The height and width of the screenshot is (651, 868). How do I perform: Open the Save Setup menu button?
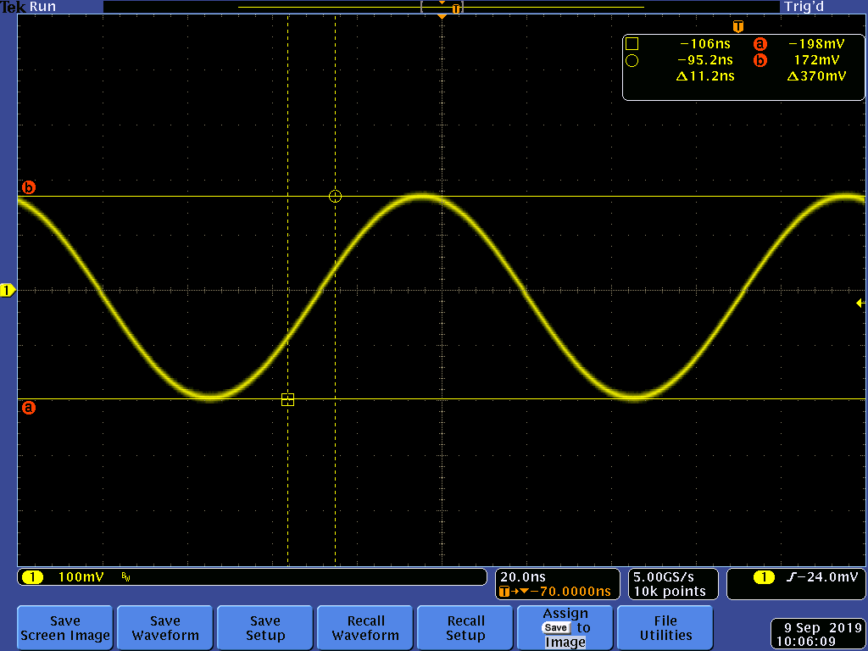(x=264, y=628)
